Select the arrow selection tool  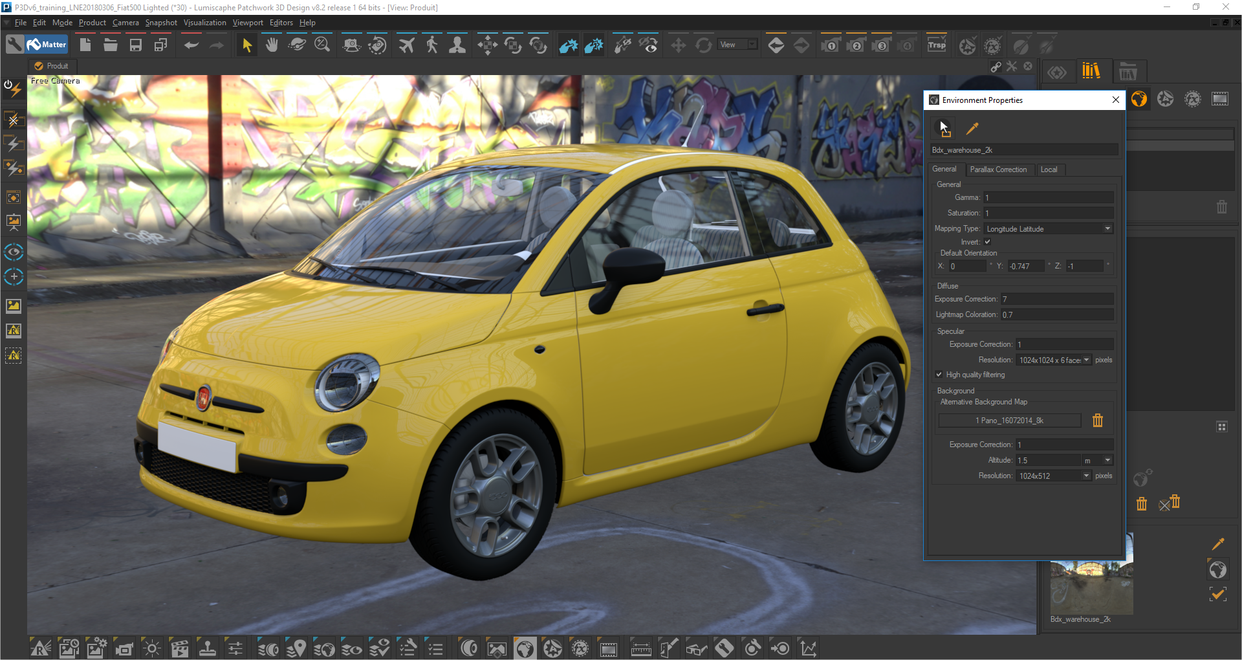(x=246, y=45)
